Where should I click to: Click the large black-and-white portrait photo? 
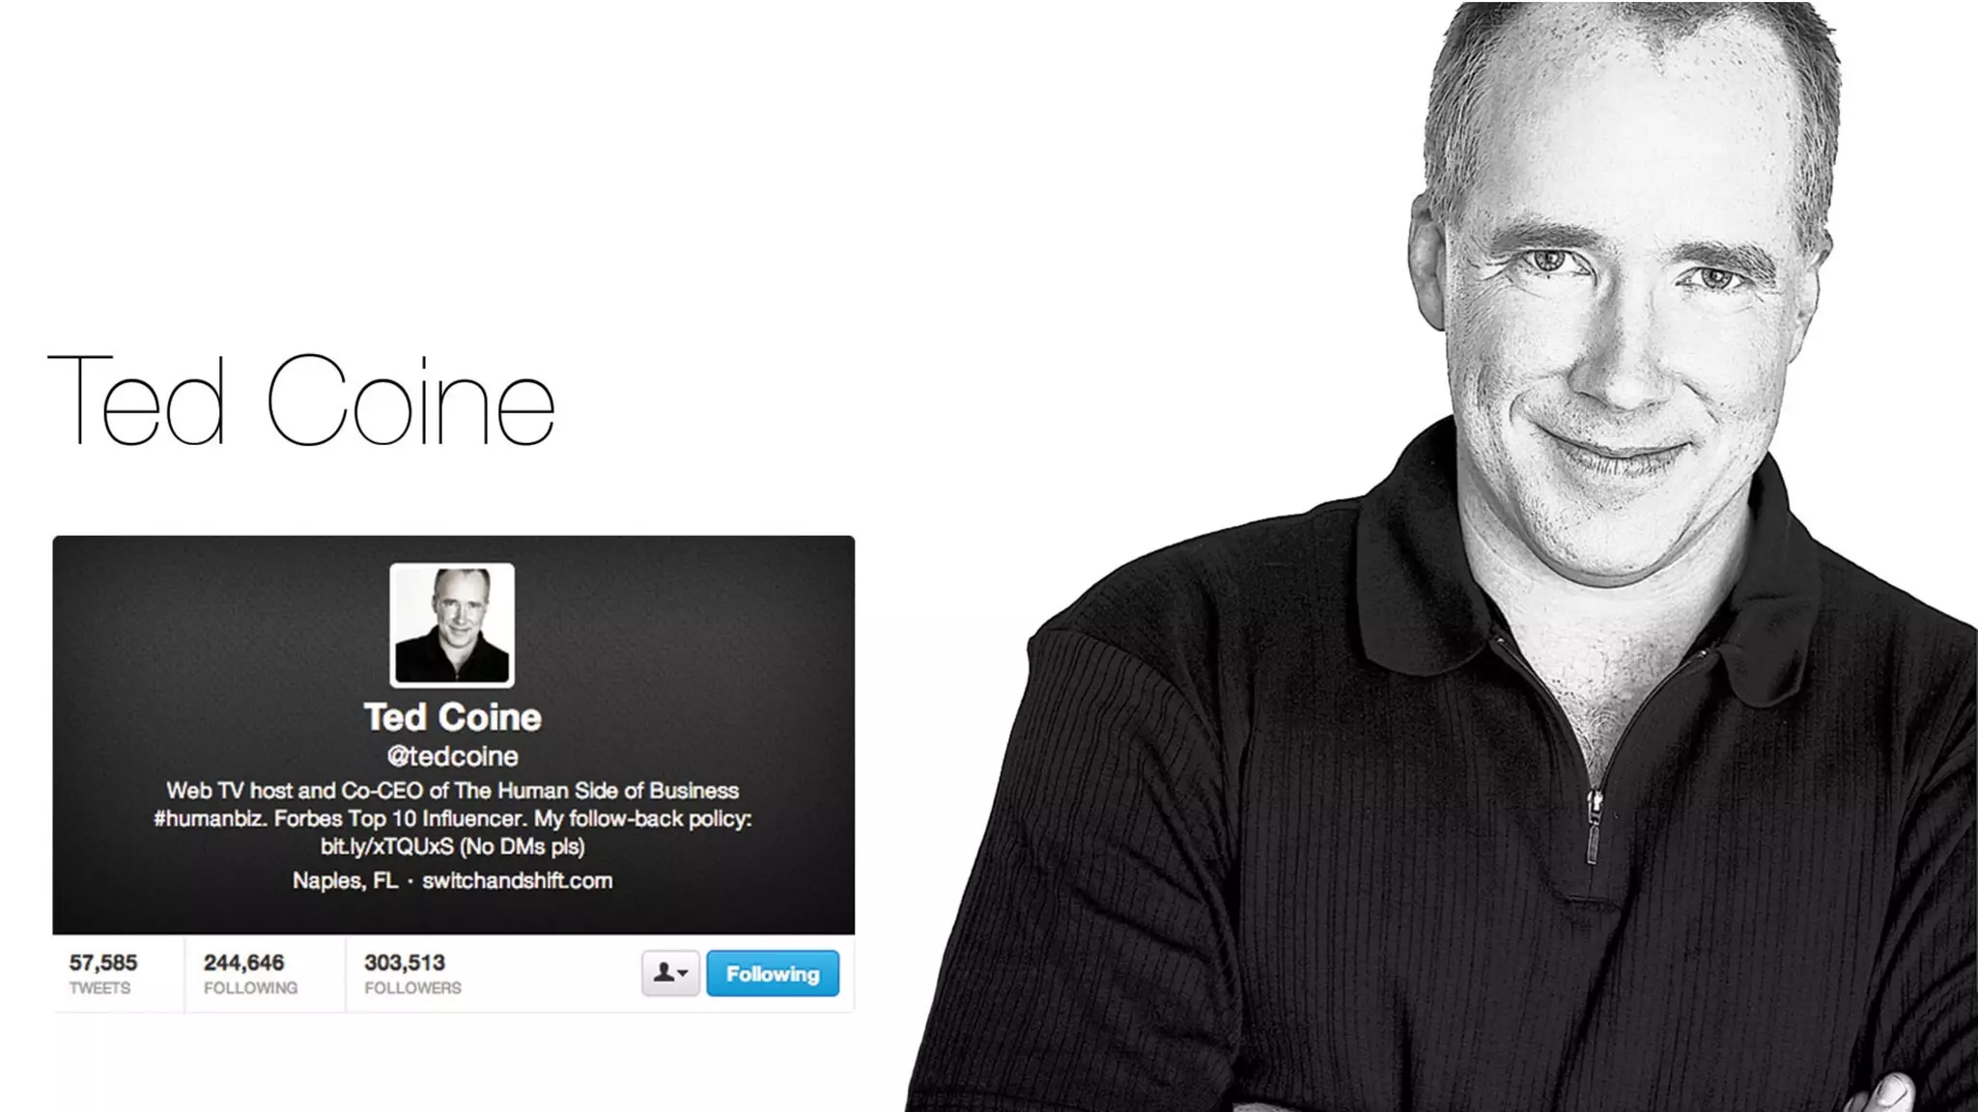[x=1441, y=556]
